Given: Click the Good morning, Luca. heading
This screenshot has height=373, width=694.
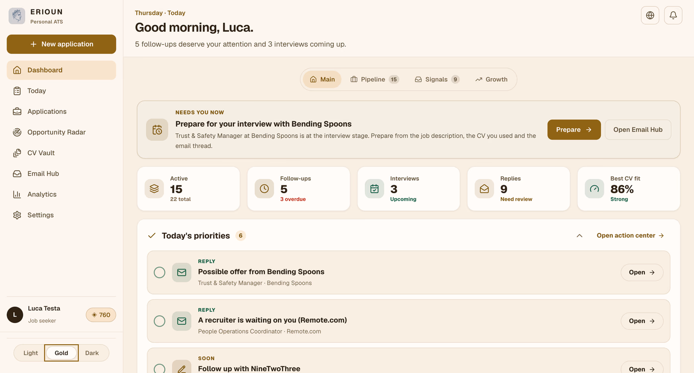Looking at the screenshot, I should coord(194,27).
